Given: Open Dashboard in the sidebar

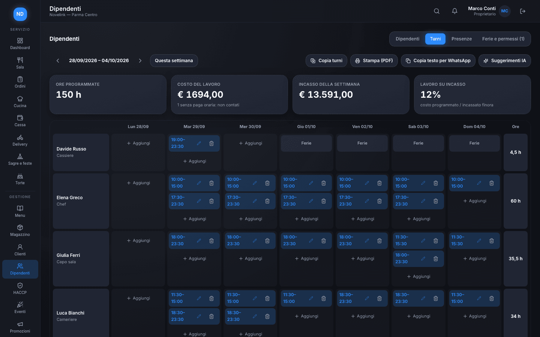Looking at the screenshot, I should coord(20,44).
